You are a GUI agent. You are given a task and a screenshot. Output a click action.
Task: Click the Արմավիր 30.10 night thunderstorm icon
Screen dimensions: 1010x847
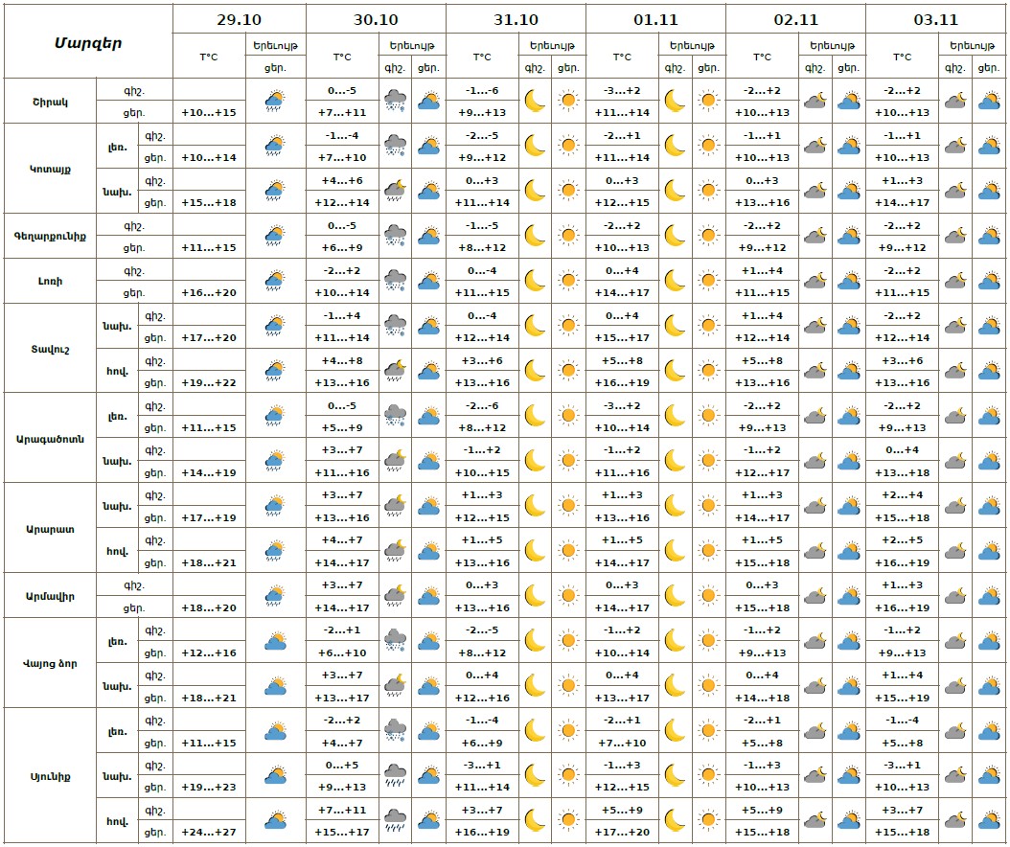click(x=395, y=596)
